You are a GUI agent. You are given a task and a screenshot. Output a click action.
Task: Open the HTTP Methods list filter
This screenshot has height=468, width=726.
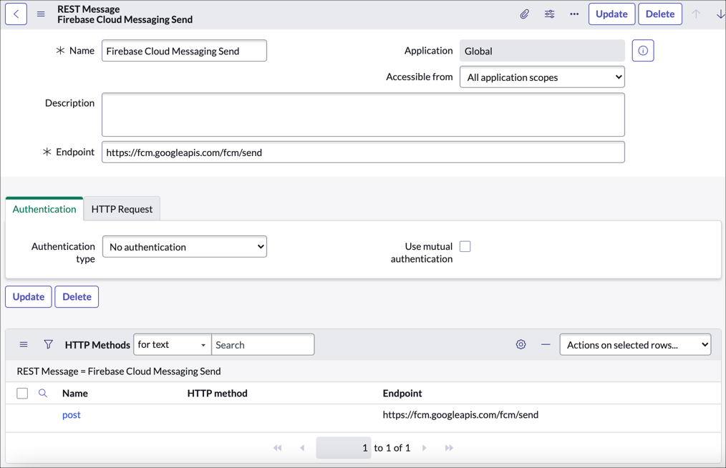[48, 344]
